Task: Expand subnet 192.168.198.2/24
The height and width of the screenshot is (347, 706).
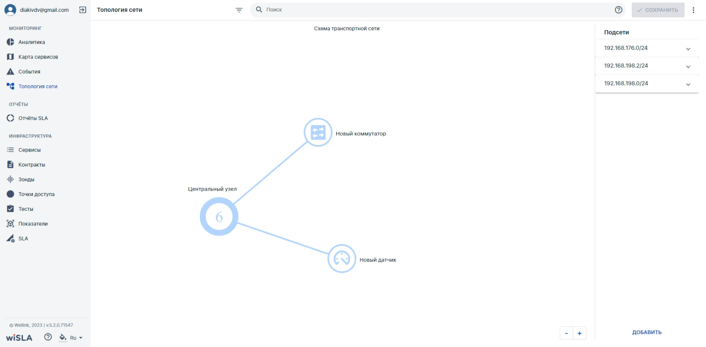Action: click(646, 66)
